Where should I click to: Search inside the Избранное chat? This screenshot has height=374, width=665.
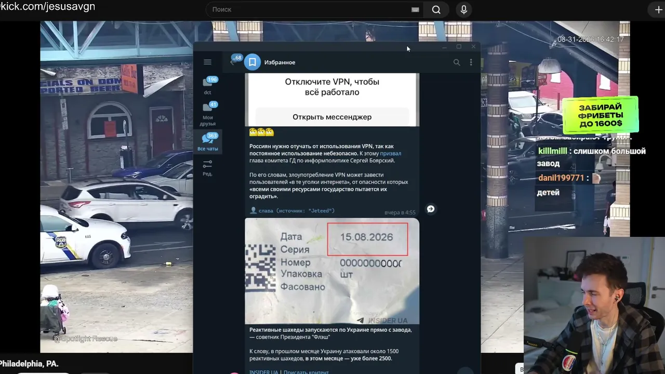coord(457,62)
